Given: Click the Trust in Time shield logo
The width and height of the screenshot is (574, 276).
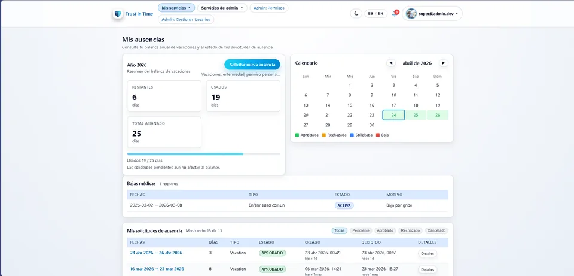Looking at the screenshot, I should click(x=118, y=14).
